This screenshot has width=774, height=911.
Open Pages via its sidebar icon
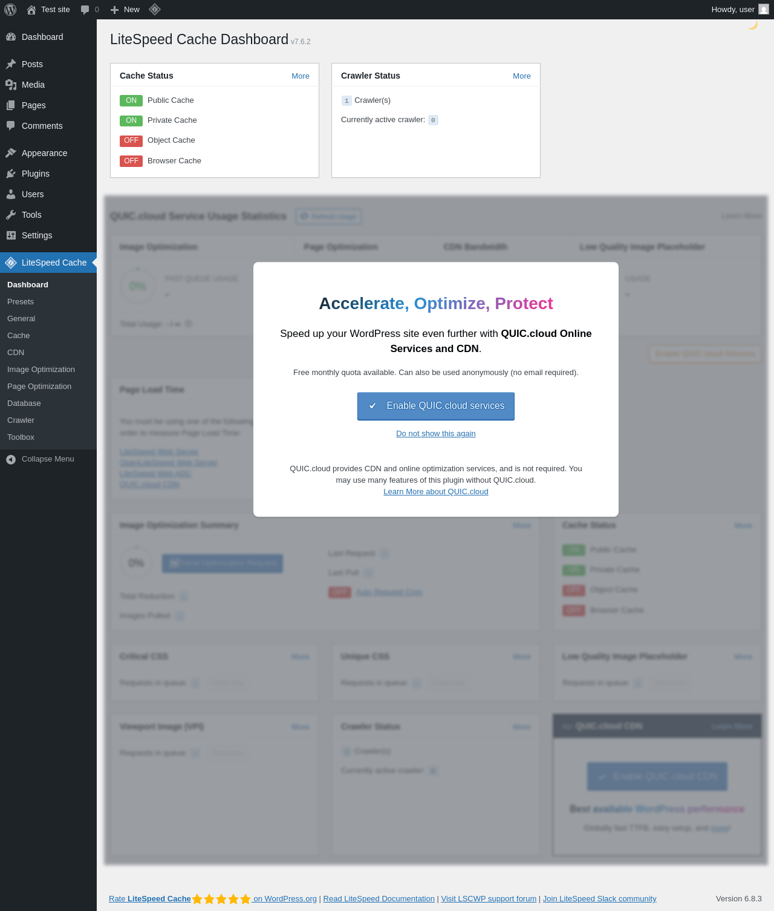(x=11, y=105)
